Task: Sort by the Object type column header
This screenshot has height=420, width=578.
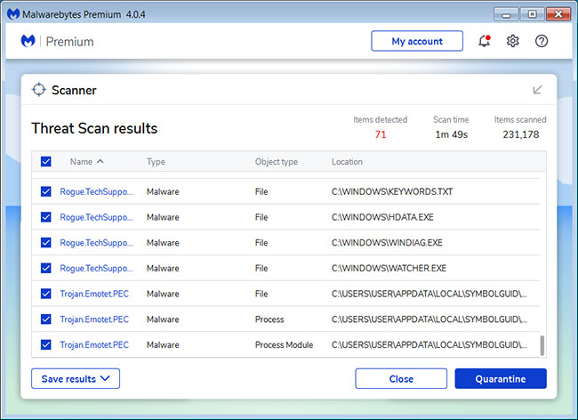Action: 277,162
